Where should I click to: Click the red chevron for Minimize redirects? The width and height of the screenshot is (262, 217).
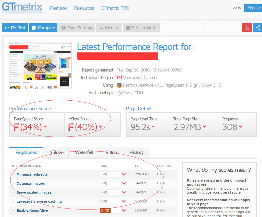coord(124,174)
